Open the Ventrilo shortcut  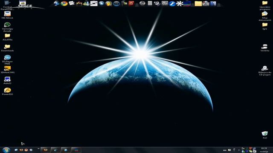(x=265, y=48)
